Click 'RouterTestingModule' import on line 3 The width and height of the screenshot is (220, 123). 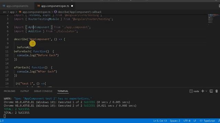(44, 19)
